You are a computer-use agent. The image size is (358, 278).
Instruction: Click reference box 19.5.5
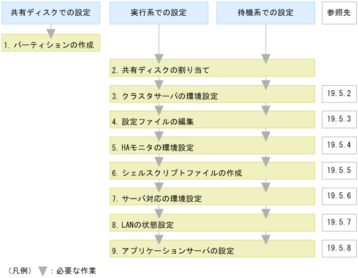click(339, 170)
